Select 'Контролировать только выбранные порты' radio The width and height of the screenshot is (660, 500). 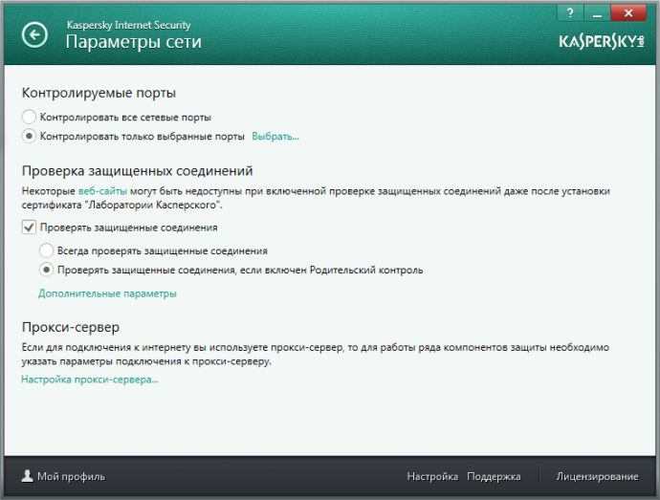coord(29,136)
